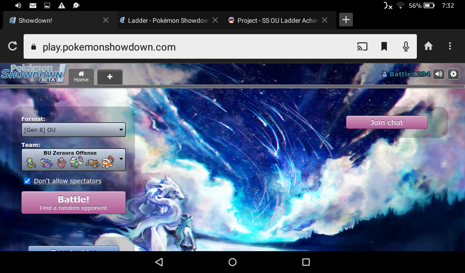Open a new browser tab with plus
This screenshot has width=465, height=273.
[x=346, y=20]
